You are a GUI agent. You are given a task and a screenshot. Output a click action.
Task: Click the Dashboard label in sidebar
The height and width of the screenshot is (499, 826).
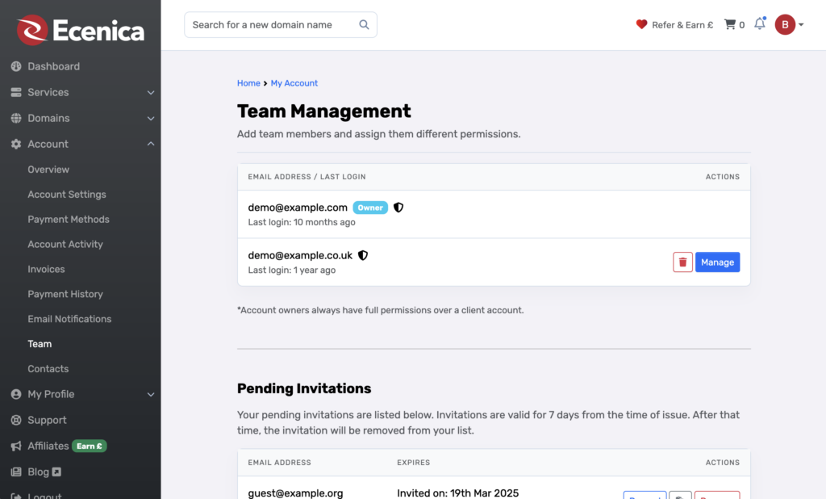pyautogui.click(x=54, y=66)
